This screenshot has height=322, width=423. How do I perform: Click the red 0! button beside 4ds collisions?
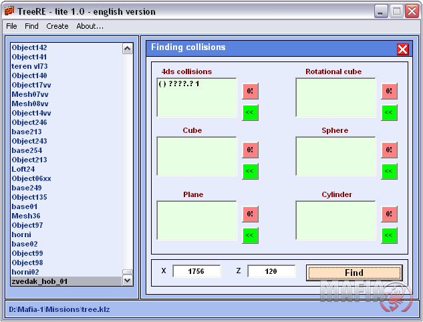click(x=250, y=91)
